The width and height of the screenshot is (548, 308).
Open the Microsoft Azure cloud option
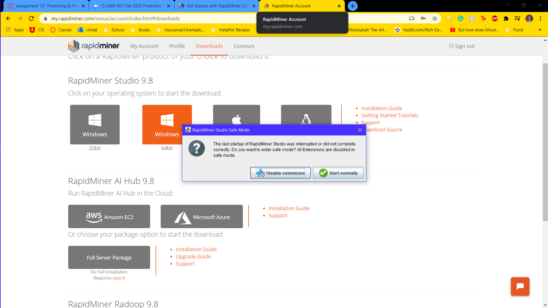(202, 216)
